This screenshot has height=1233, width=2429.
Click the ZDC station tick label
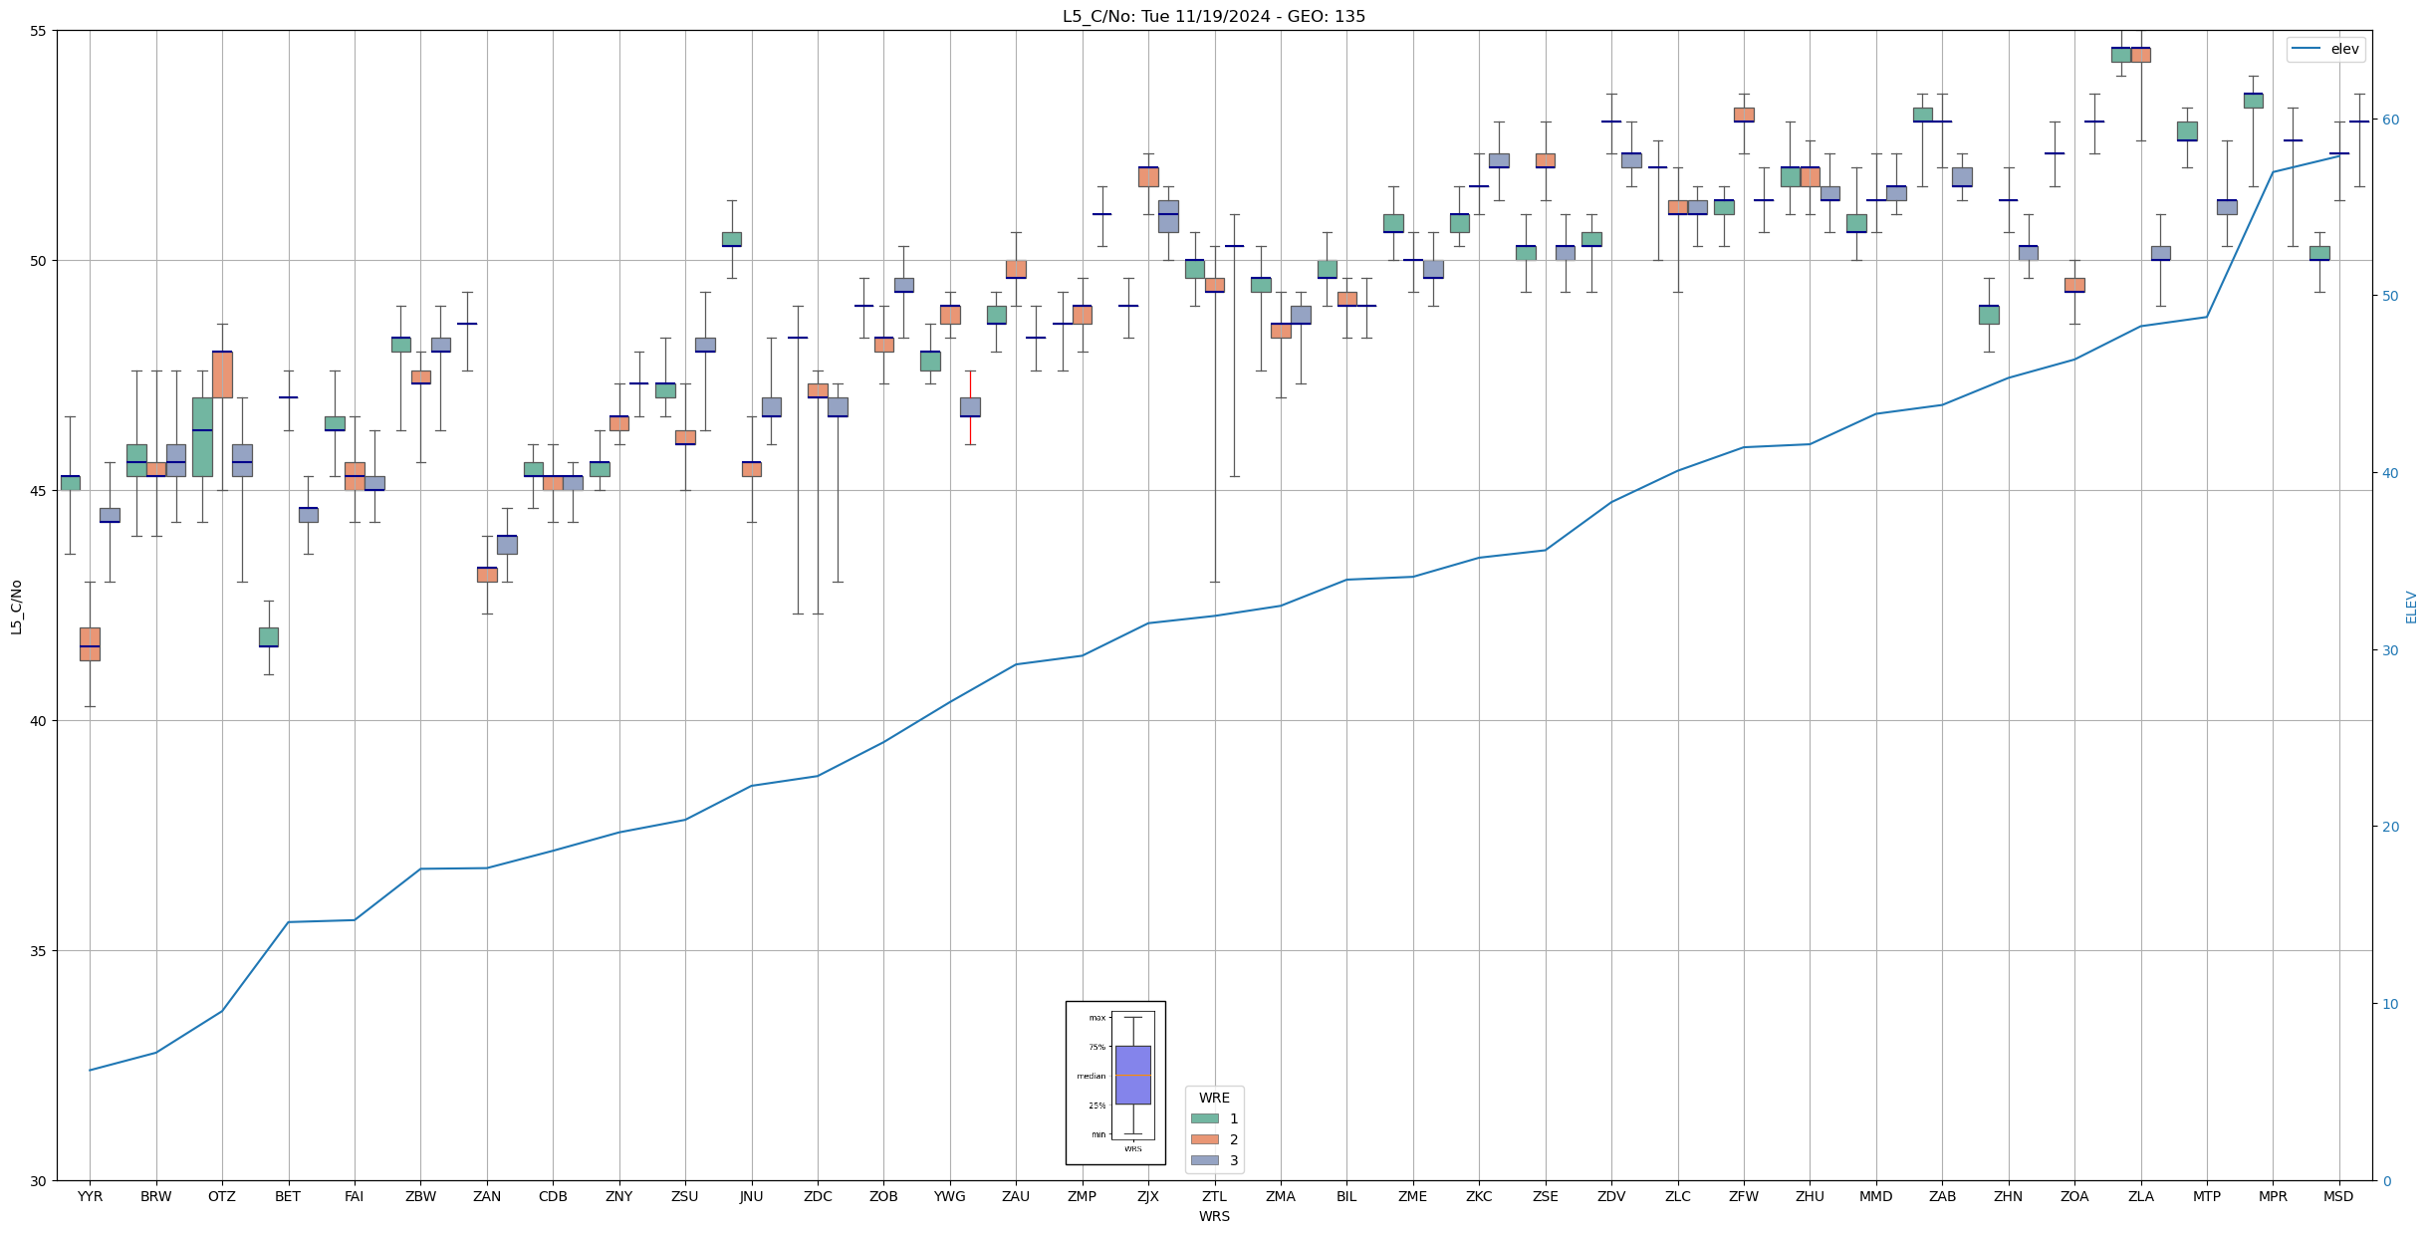click(x=818, y=1196)
